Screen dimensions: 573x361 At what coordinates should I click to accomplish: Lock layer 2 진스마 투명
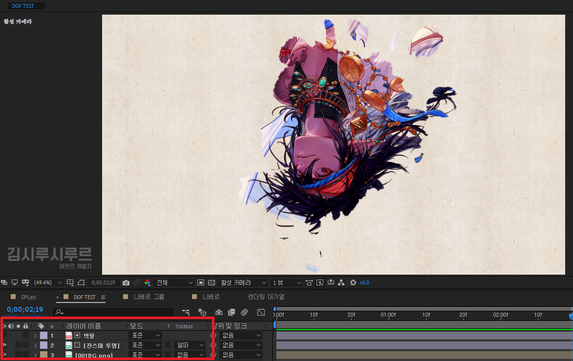(25, 345)
